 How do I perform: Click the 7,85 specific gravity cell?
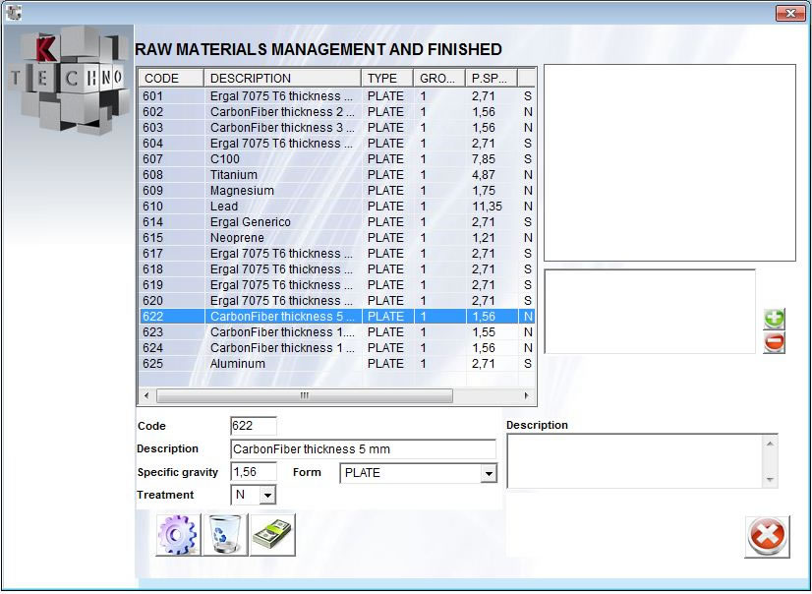coord(492,159)
